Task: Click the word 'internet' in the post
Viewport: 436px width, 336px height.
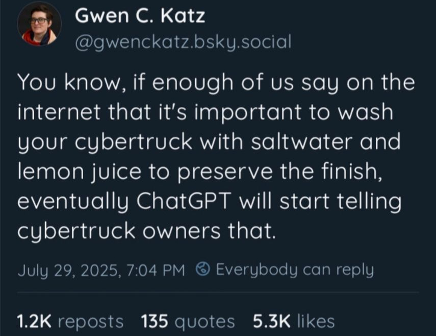Action: pos(56,112)
